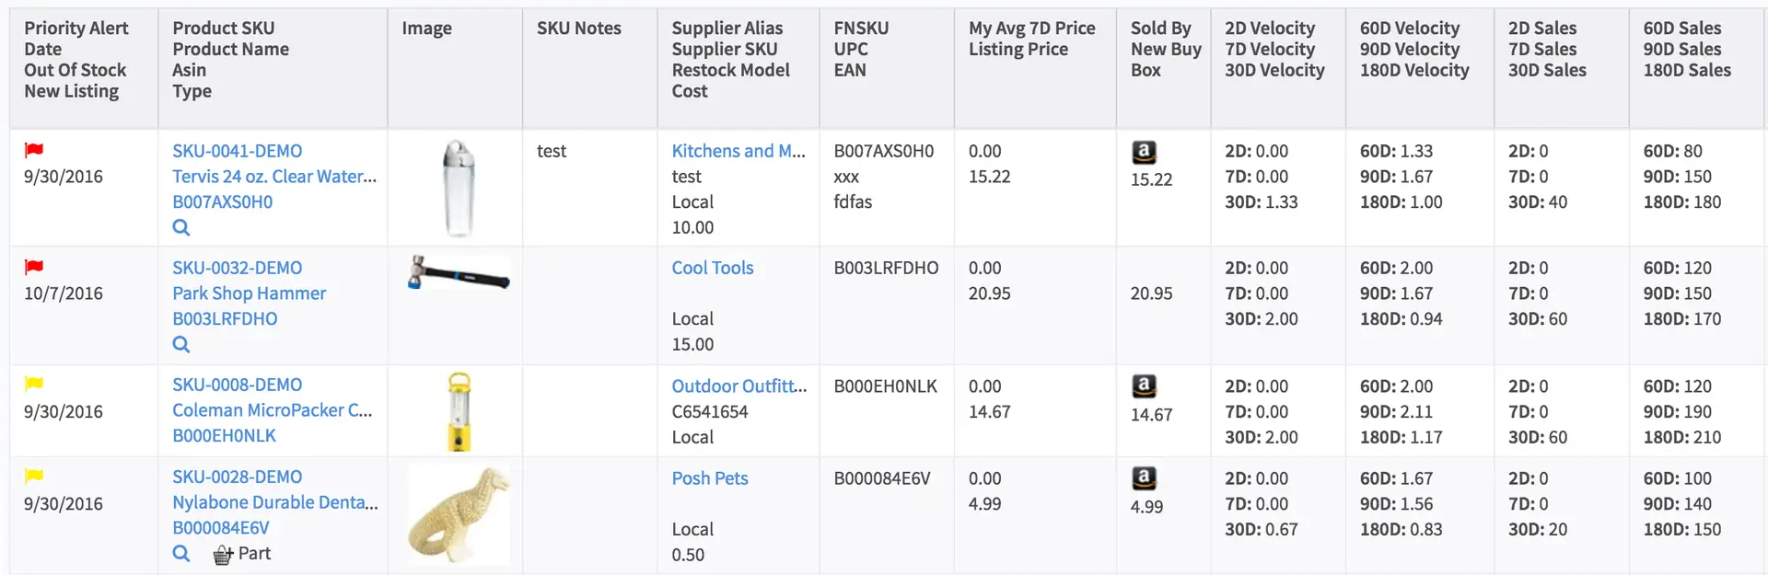Click the SKU Notes column header

click(x=578, y=29)
